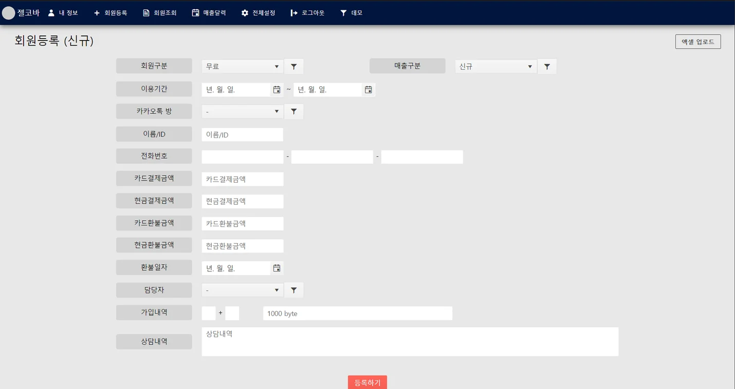Expand the 회원구분 dropdown showing 무료
This screenshot has width=735, height=389.
coord(242,67)
